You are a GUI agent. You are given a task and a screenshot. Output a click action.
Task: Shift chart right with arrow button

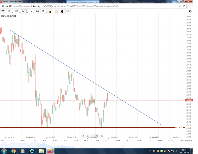point(102,136)
